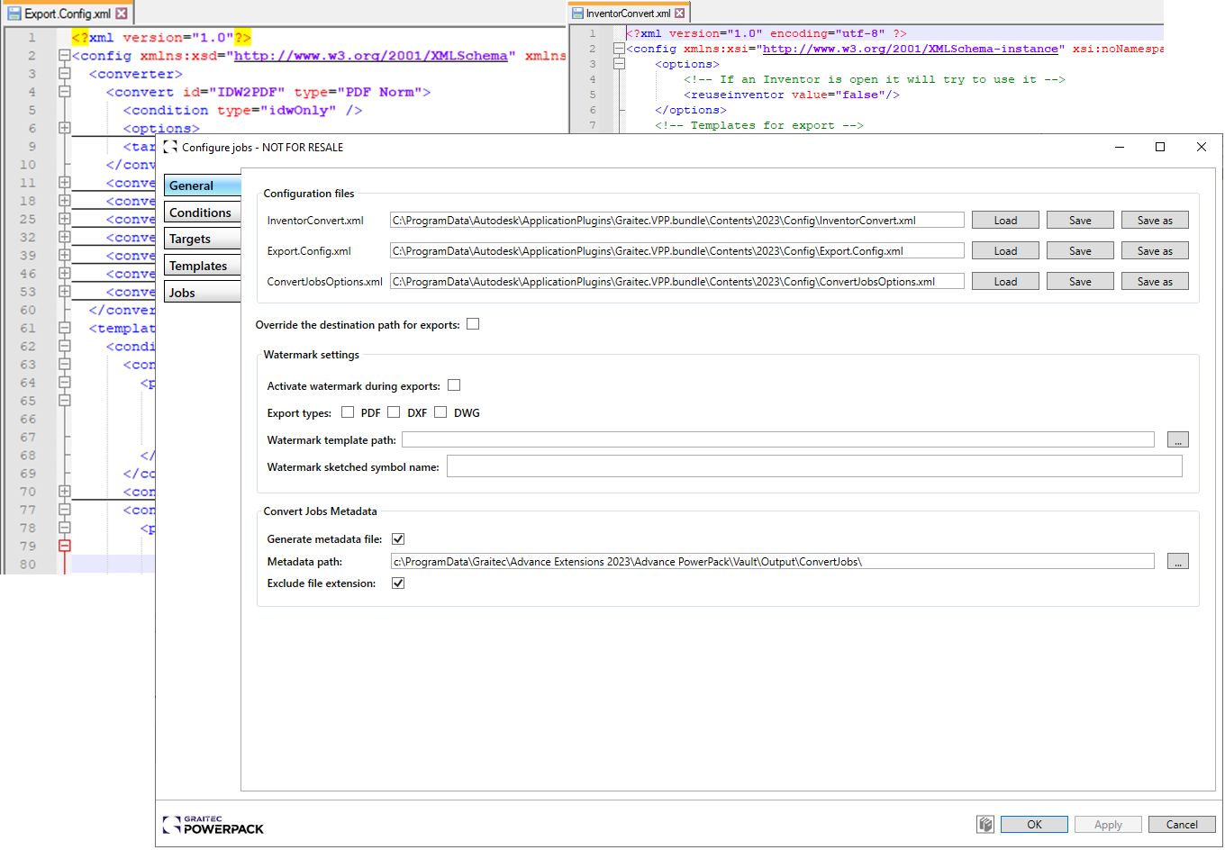Switch to the Export.Config.xml editor tab

[x=68, y=14]
